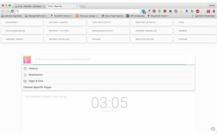Click the red book extension icon
The image size is (217, 135).
click(x=165, y=11)
